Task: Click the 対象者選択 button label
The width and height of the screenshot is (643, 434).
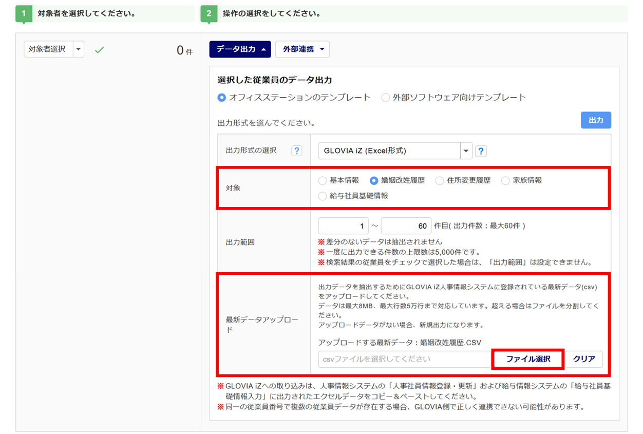Action: (47, 49)
